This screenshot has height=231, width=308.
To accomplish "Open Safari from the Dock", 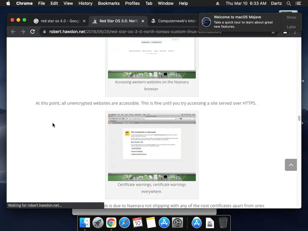I will pyautogui.click(x=124, y=223).
